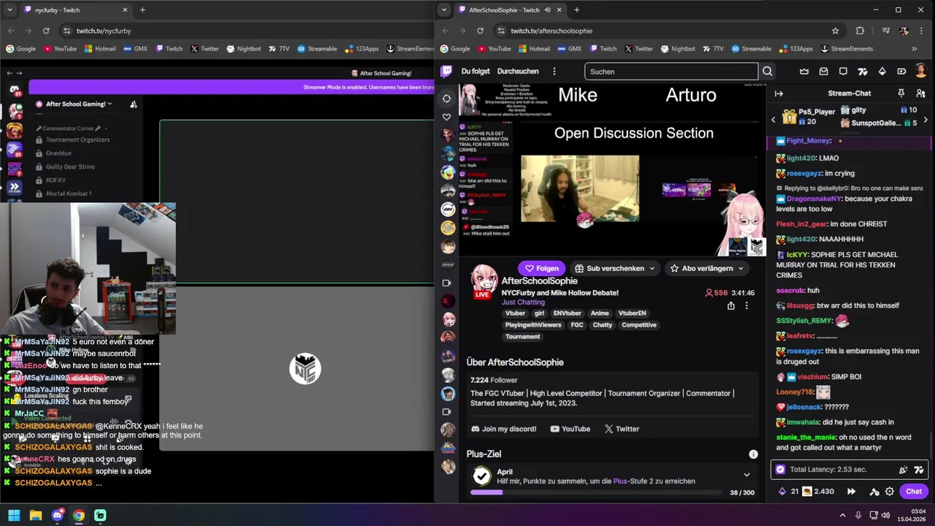Screen dimensions: 935x526
Task: Click the more options dots beside Durchsuchen
Action: click(x=554, y=72)
